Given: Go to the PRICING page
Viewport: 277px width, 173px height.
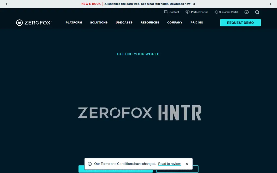Looking at the screenshot, I should [197, 23].
